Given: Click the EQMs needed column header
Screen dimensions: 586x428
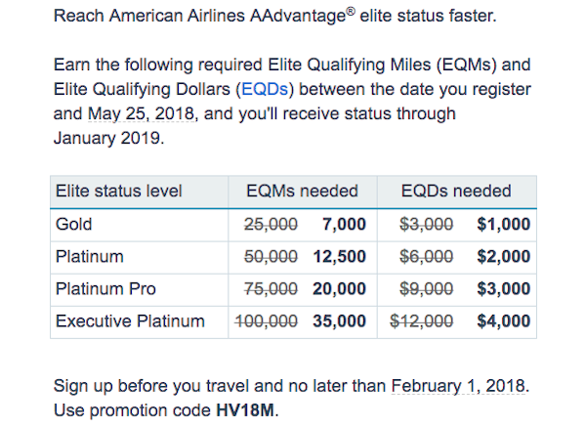Looking at the screenshot, I should [302, 191].
